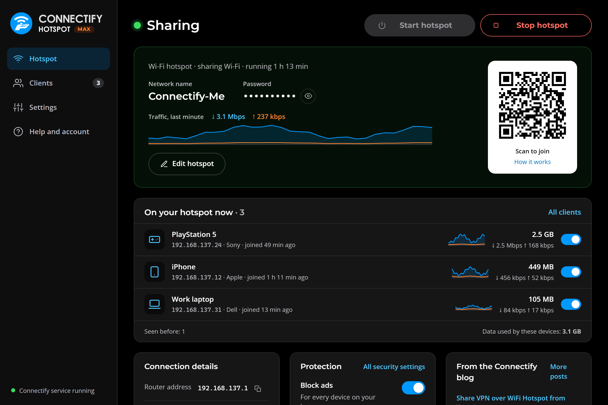608x405 pixels.
Task: Copy the router address with copy icon
Action: point(258,388)
